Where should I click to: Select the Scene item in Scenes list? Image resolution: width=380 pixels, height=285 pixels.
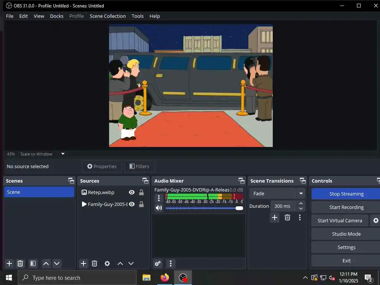click(39, 192)
